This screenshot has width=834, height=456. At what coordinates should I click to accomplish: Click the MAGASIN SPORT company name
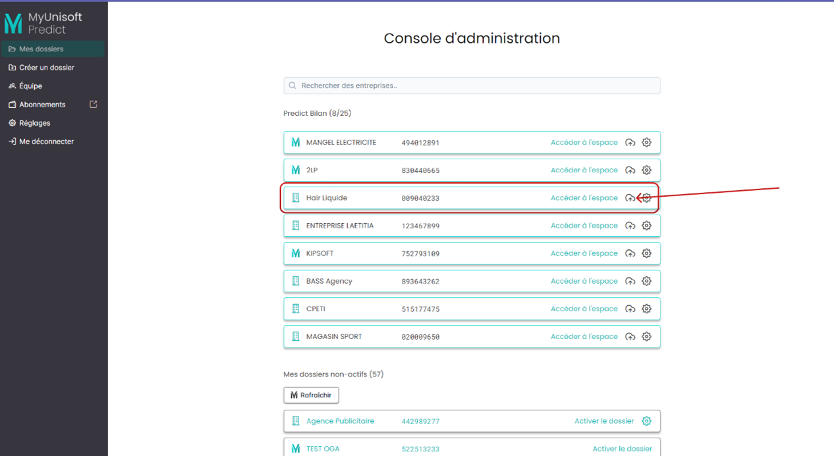click(x=334, y=336)
